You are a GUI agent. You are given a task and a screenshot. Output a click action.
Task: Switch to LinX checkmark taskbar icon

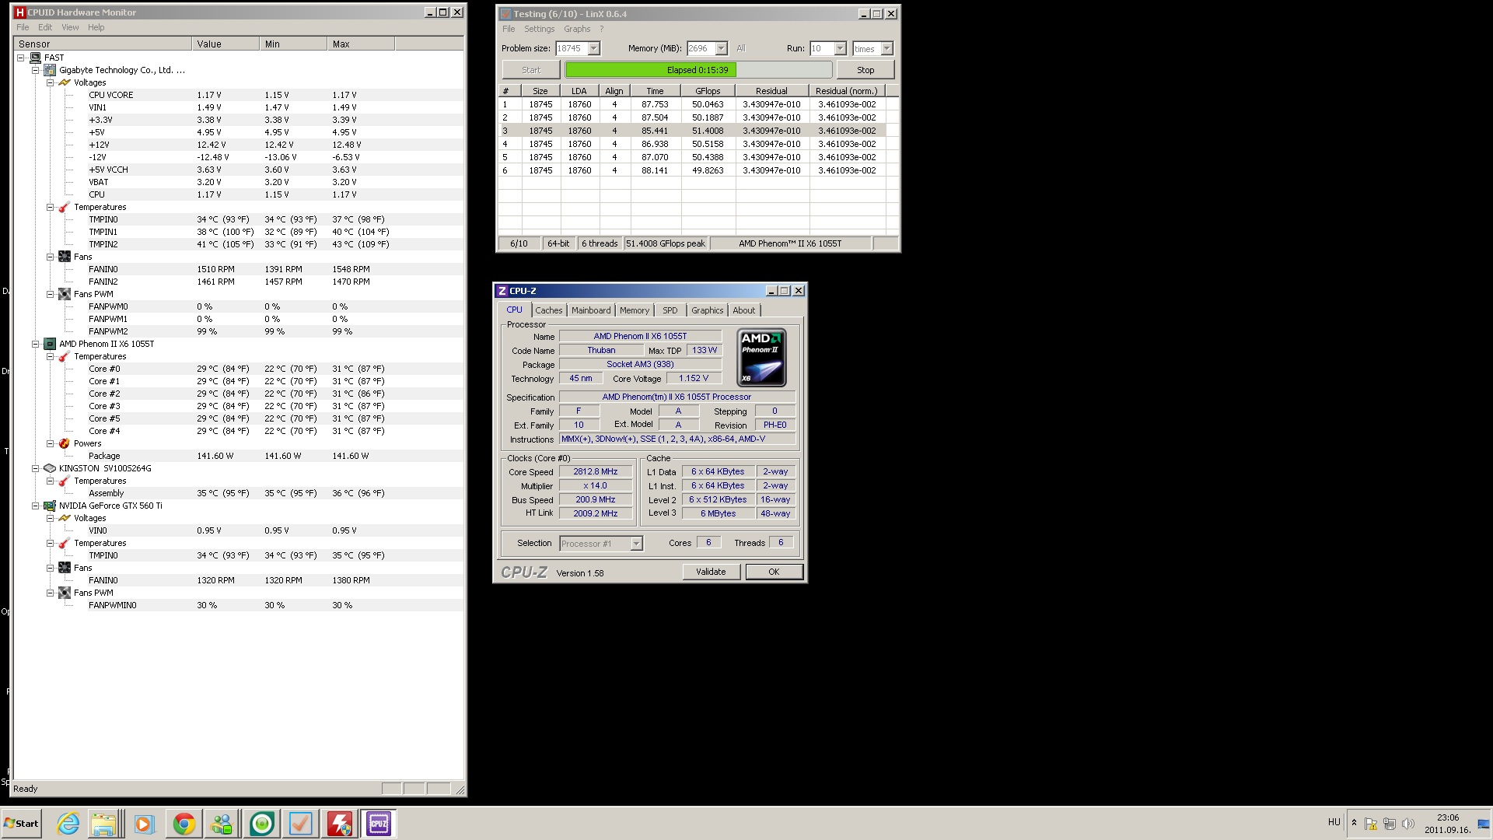tap(300, 824)
